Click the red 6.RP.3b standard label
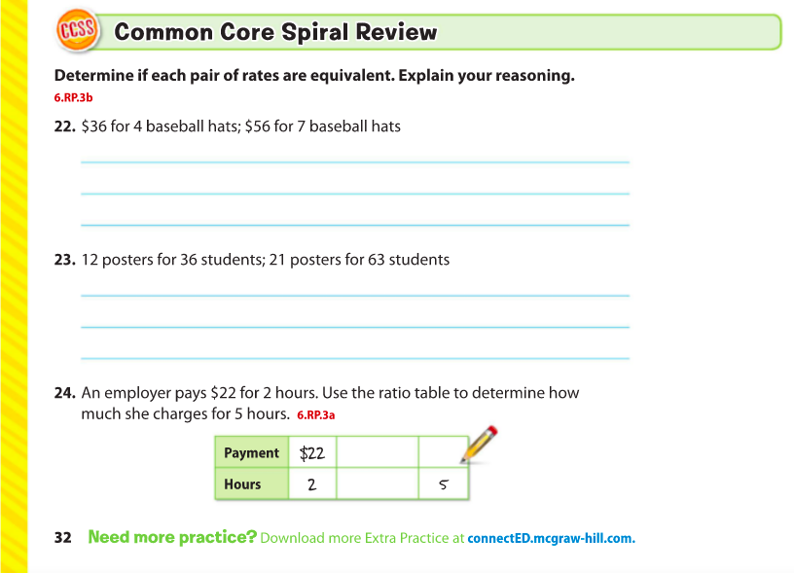794x573 pixels. point(74,97)
